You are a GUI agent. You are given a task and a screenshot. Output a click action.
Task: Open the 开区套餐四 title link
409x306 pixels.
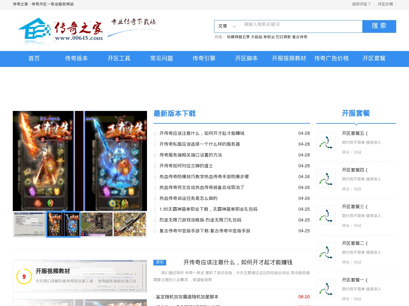(x=355, y=170)
